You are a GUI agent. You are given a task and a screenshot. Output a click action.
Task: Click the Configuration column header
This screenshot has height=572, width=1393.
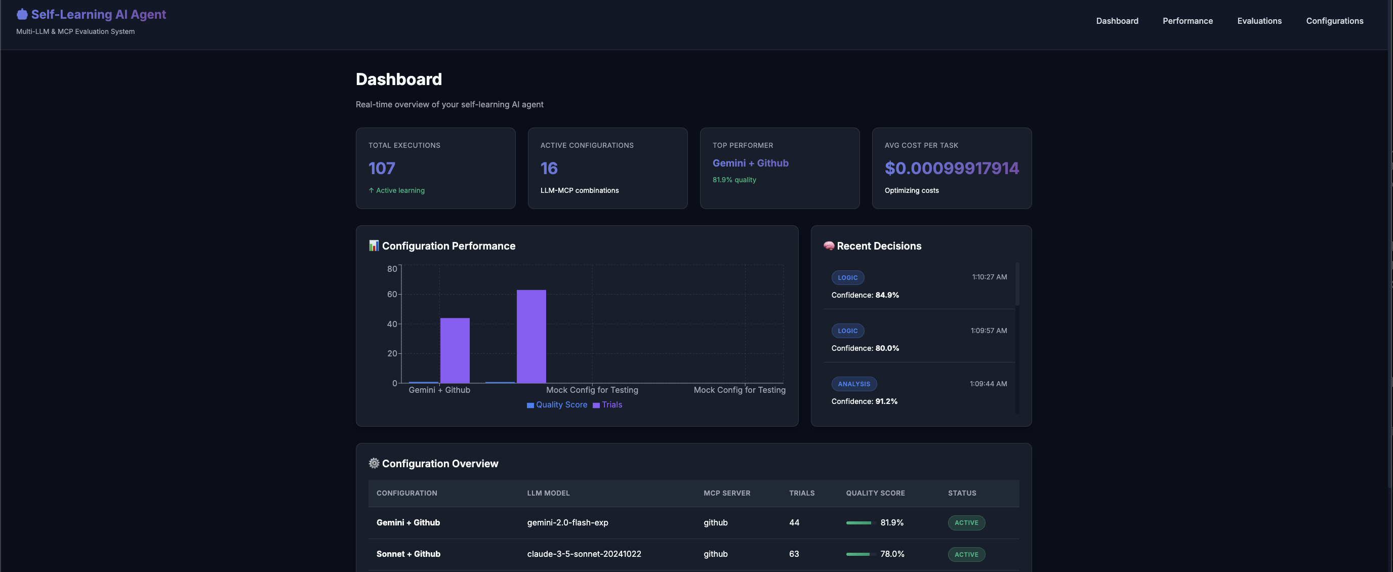406,493
